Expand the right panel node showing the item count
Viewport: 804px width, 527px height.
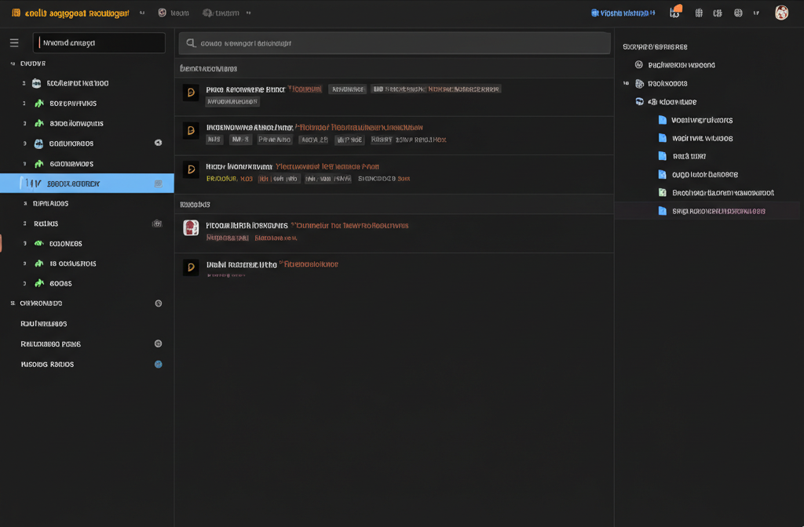pos(626,83)
